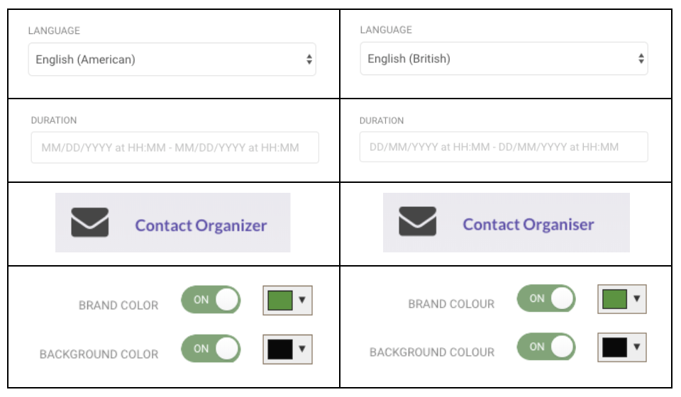The image size is (681, 397).
Task: Click stepper arrows in English (British) select
Action: click(641, 59)
